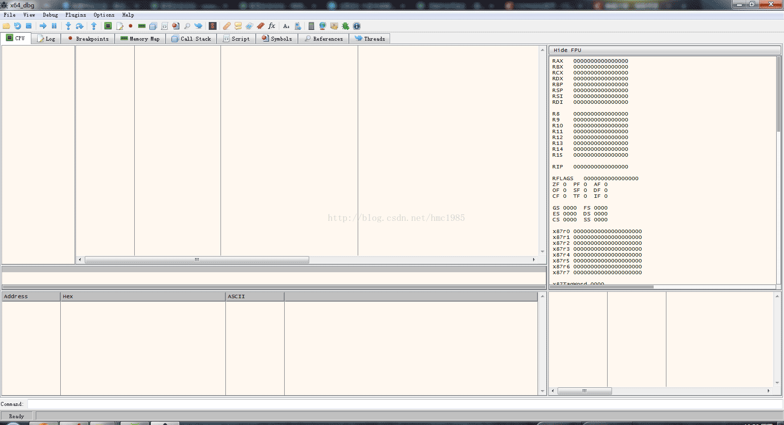Open Bookmarks via the red ticket icon
Viewport: 784px width, 425px height.
(261, 26)
